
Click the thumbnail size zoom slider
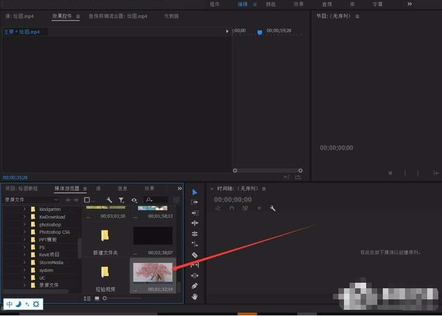[x=105, y=298]
